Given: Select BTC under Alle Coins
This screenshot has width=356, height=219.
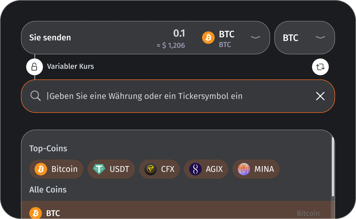Looking at the screenshot, I should point(53,213).
